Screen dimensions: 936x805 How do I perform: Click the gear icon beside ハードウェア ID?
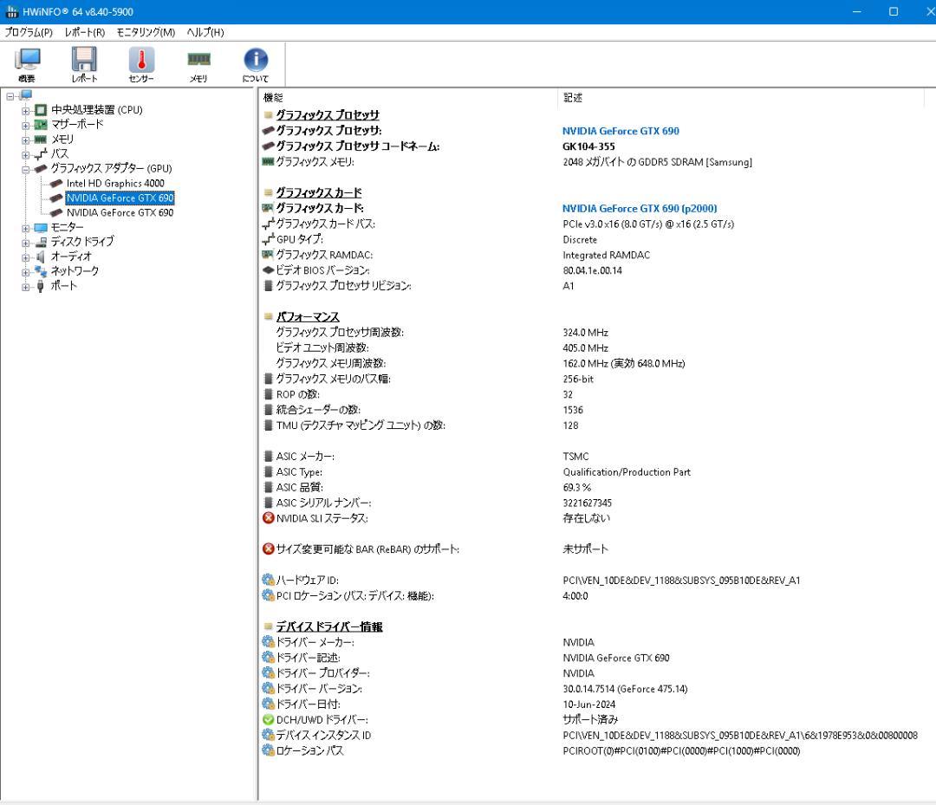click(269, 580)
